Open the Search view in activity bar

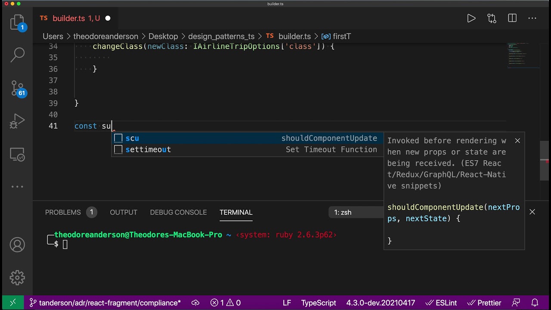[x=17, y=54]
